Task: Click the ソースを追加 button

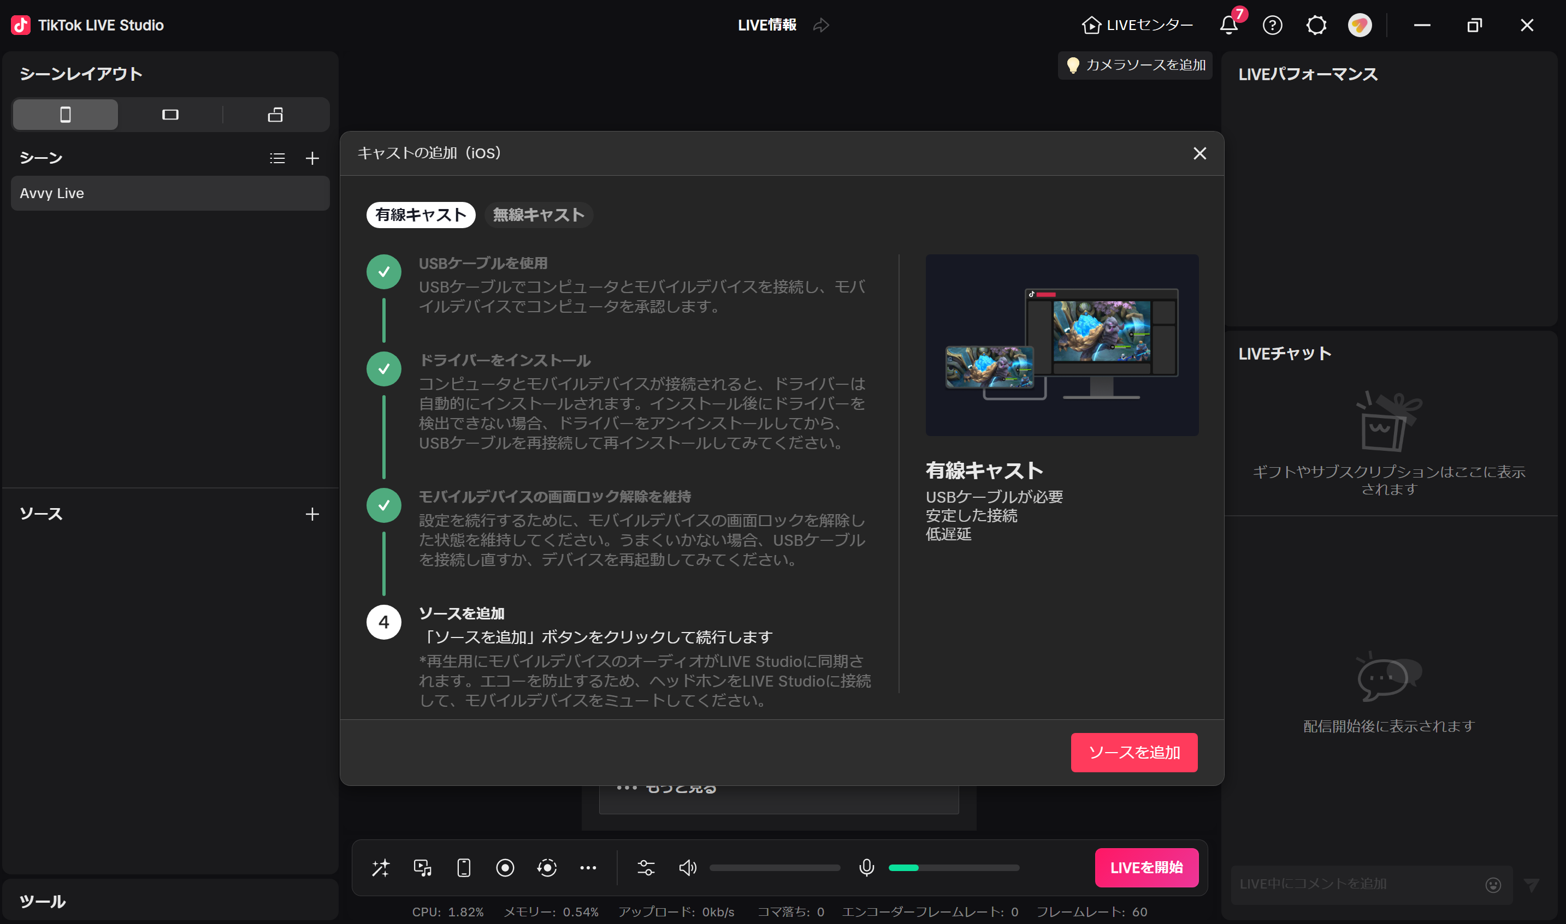Action: 1134,752
